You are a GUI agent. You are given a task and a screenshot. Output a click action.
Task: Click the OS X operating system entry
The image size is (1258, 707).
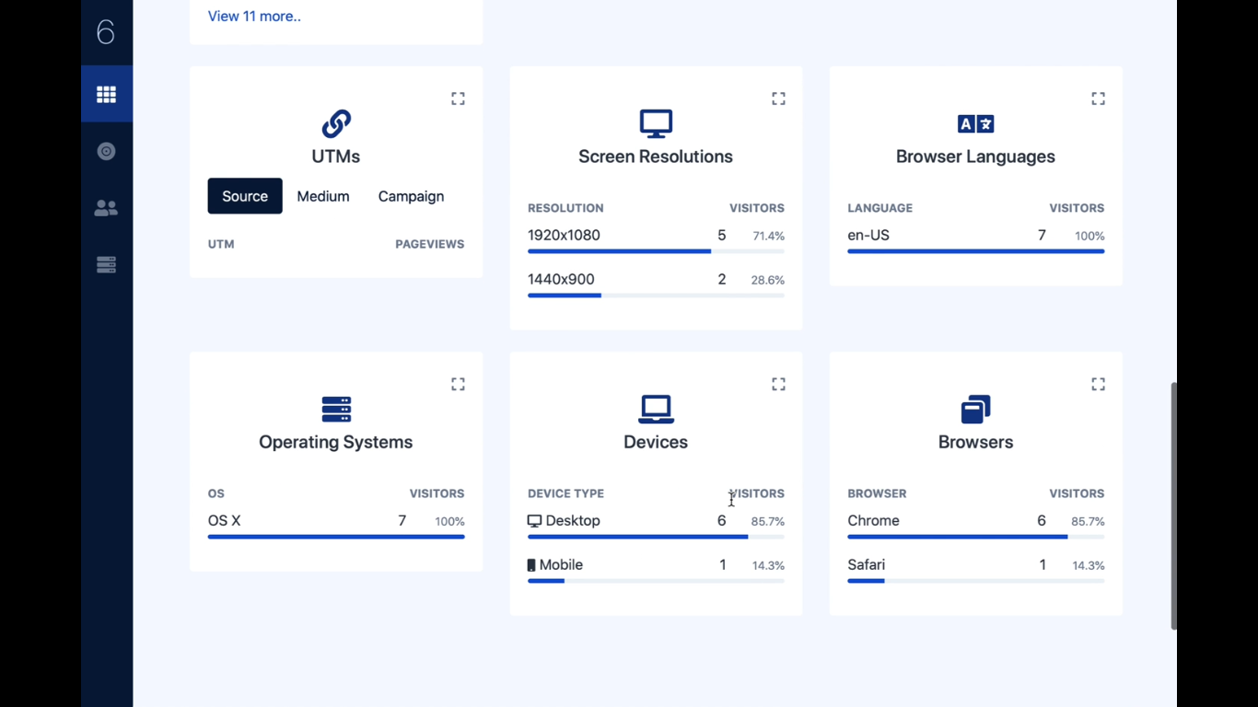224,520
